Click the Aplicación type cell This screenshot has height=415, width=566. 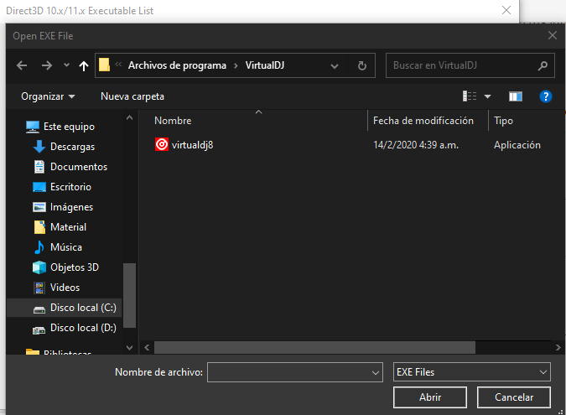[517, 145]
